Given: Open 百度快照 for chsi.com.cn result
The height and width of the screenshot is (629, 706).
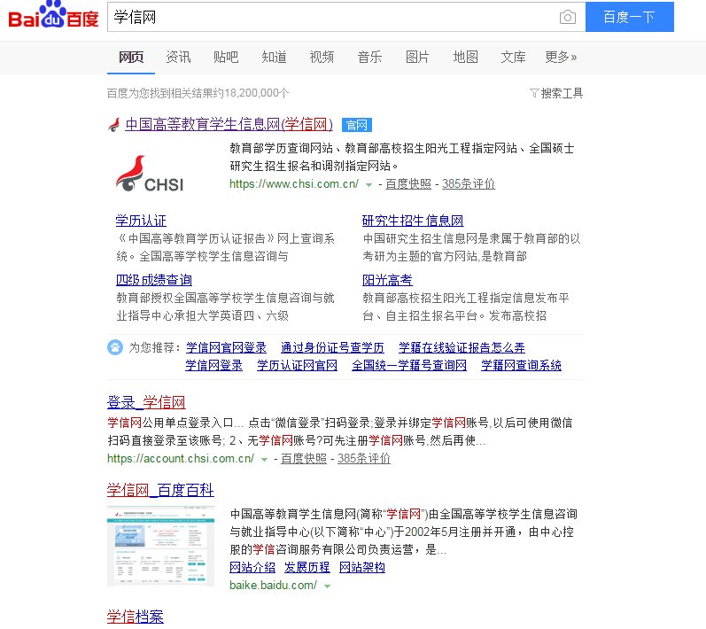Looking at the screenshot, I should (408, 183).
